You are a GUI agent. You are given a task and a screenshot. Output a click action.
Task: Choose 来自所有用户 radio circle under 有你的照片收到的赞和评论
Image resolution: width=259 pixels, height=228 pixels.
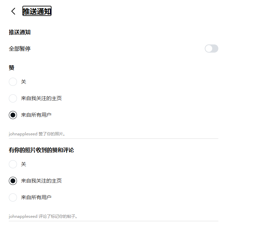(x=13, y=197)
